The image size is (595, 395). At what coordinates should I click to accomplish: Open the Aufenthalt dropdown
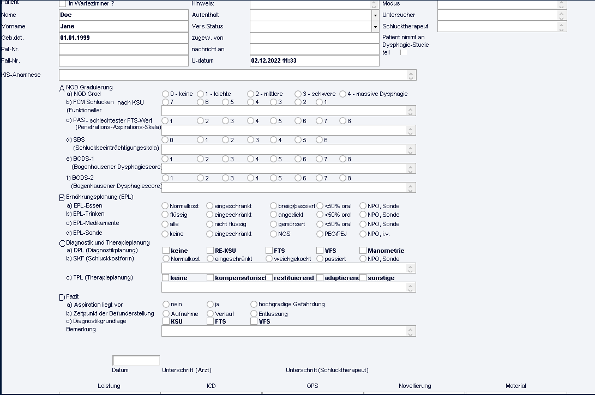(x=375, y=15)
